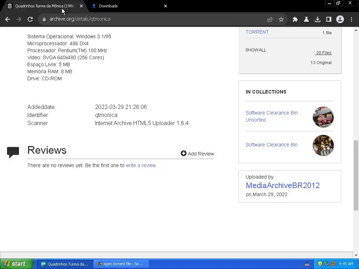
Task: Click the network connection tray icon
Action: (326, 264)
